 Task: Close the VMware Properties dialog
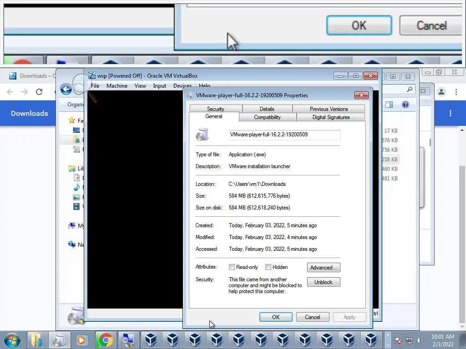point(361,95)
